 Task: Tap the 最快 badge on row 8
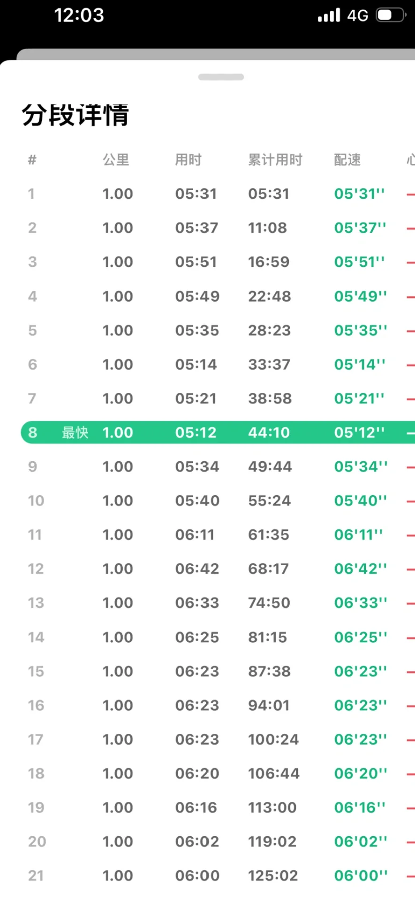pyautogui.click(x=75, y=432)
